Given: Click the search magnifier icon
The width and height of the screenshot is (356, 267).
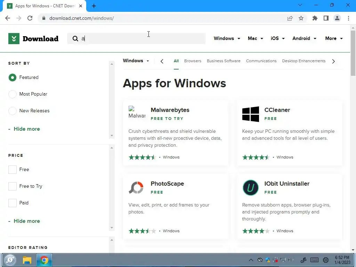Looking at the screenshot, I should tap(75, 39).
